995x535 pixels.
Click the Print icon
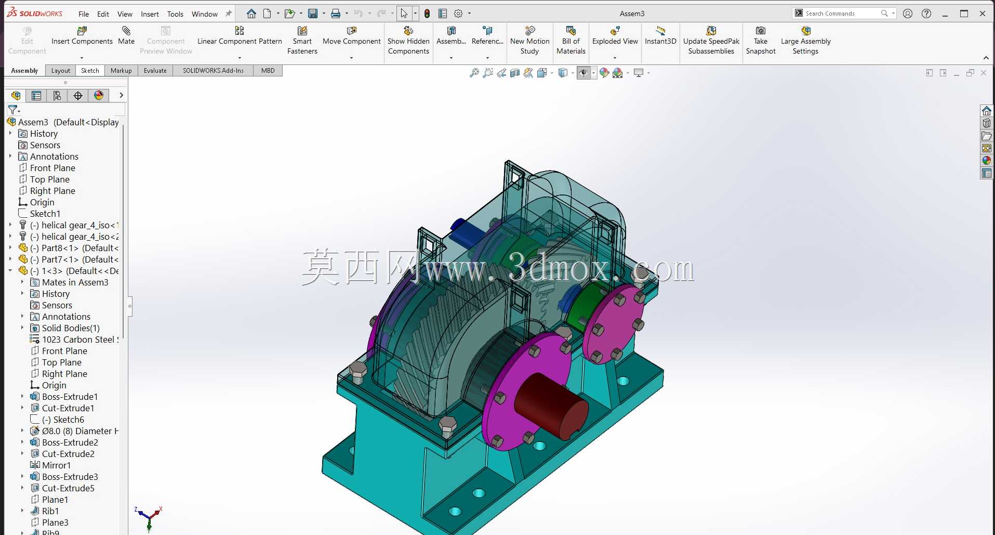(336, 14)
